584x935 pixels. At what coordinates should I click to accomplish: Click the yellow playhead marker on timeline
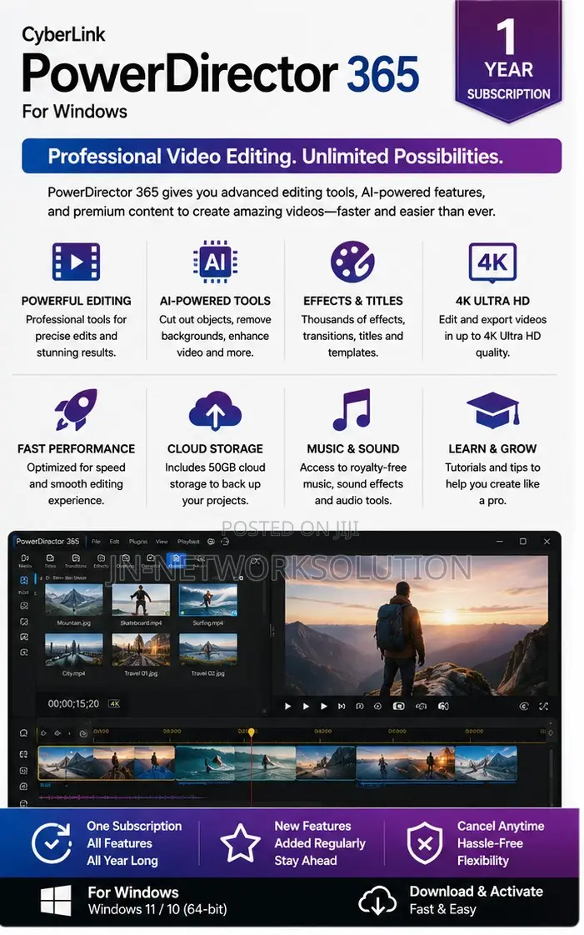coord(252,732)
